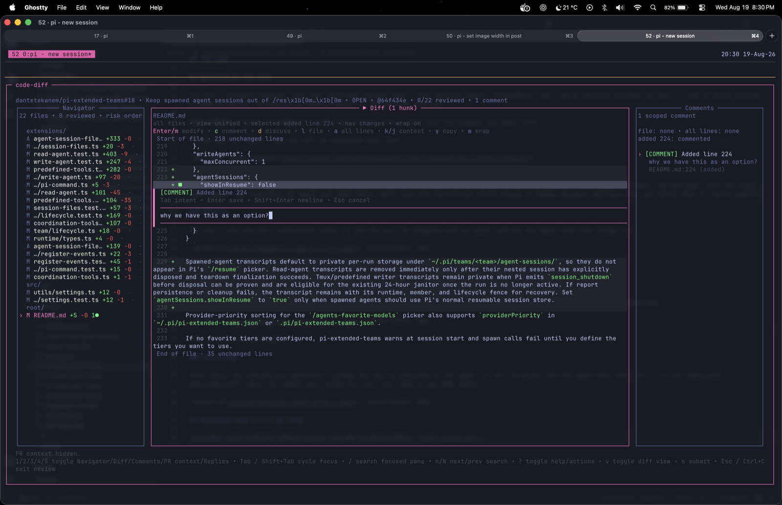Open Spotlight search icon

pyautogui.click(x=653, y=7)
